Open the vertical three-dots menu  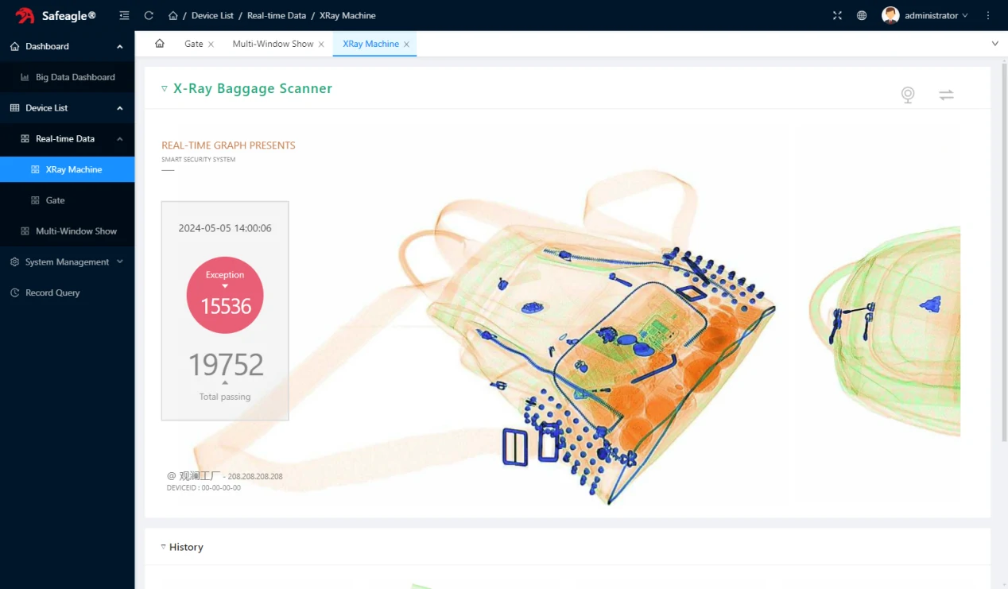988,15
